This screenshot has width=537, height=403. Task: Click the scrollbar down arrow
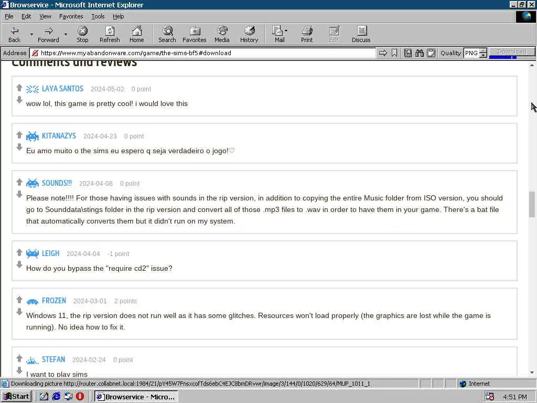[x=532, y=373]
